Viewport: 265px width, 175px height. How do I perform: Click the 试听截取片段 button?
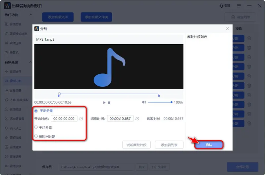point(136,145)
